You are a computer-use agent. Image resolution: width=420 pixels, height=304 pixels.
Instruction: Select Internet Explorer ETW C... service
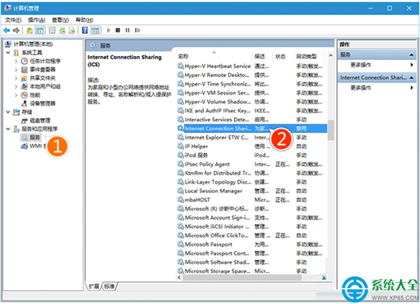click(252, 137)
